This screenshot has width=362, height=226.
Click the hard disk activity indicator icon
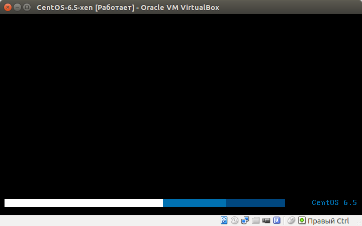224,220
